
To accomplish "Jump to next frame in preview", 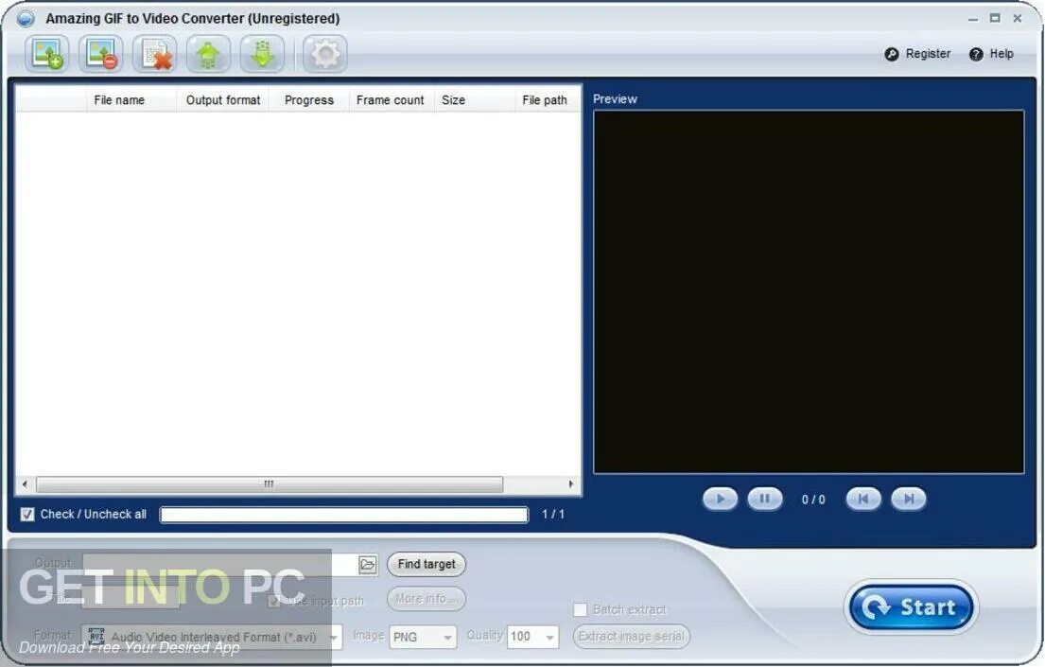I will click(x=909, y=499).
